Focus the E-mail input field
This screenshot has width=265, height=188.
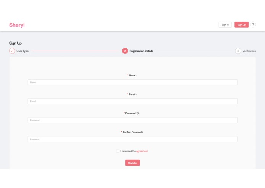tap(133, 101)
